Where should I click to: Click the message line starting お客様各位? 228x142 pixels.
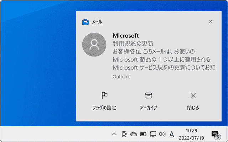(x=154, y=51)
